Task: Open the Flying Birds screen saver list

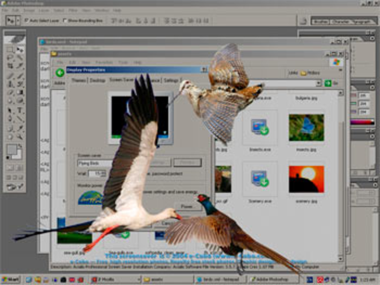Action: (95, 163)
